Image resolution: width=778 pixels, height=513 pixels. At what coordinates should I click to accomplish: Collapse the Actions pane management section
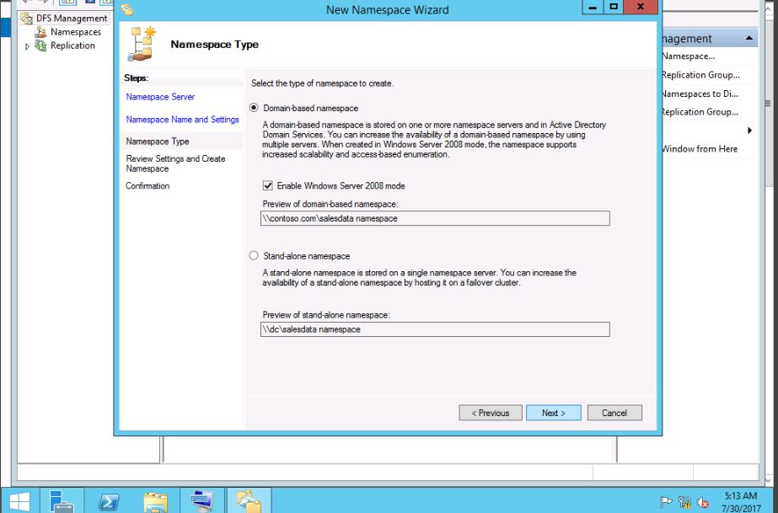pos(748,38)
